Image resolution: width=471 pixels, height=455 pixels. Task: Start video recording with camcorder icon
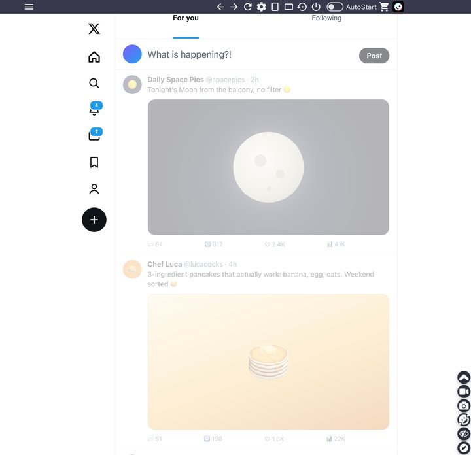click(464, 392)
